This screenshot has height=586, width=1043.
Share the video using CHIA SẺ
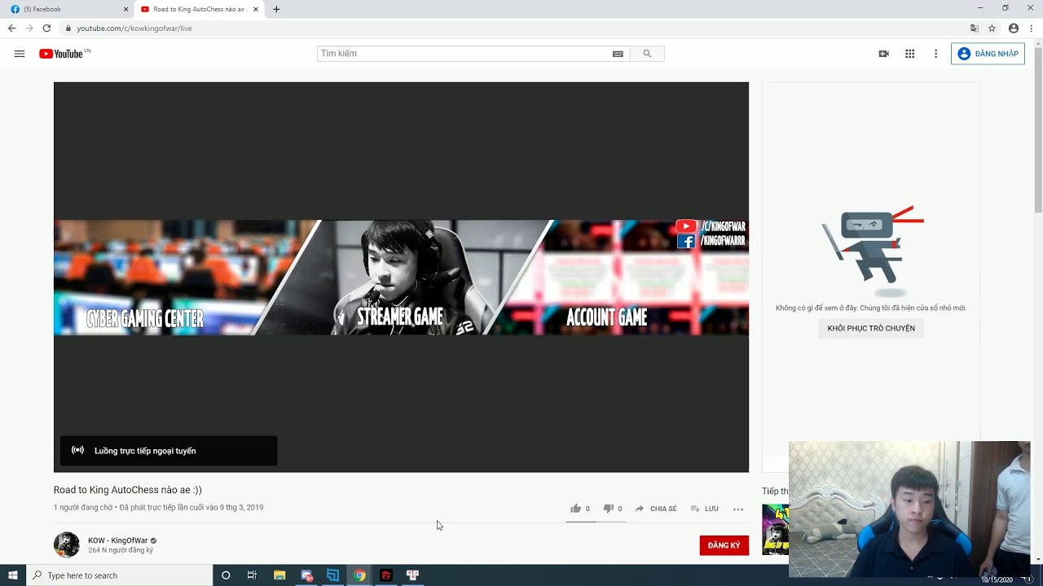coord(656,509)
